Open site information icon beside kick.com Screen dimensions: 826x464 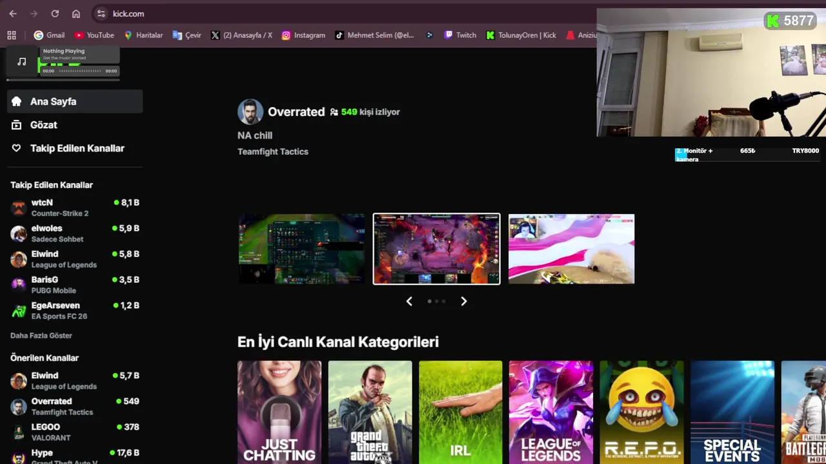(x=101, y=14)
